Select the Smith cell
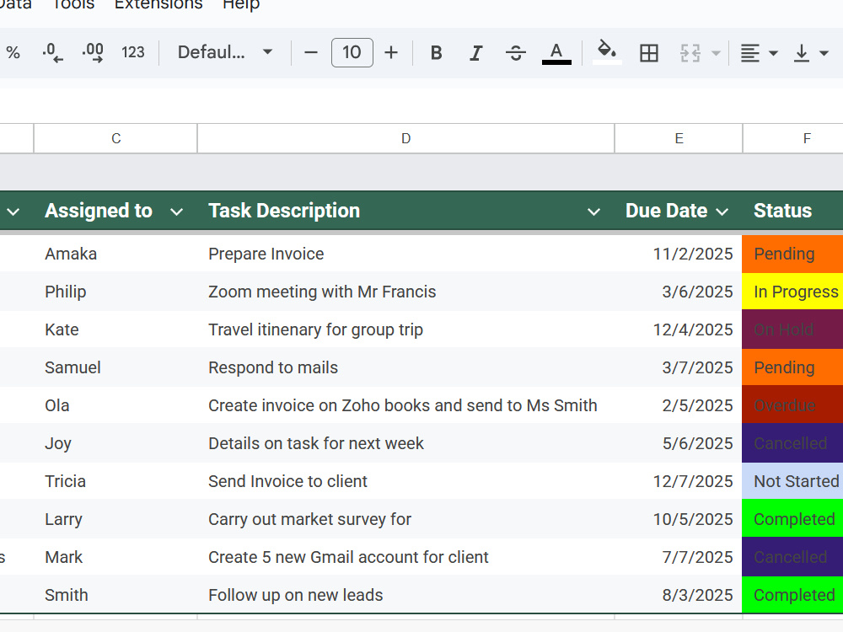Screen dimensions: 843x632 (x=115, y=595)
